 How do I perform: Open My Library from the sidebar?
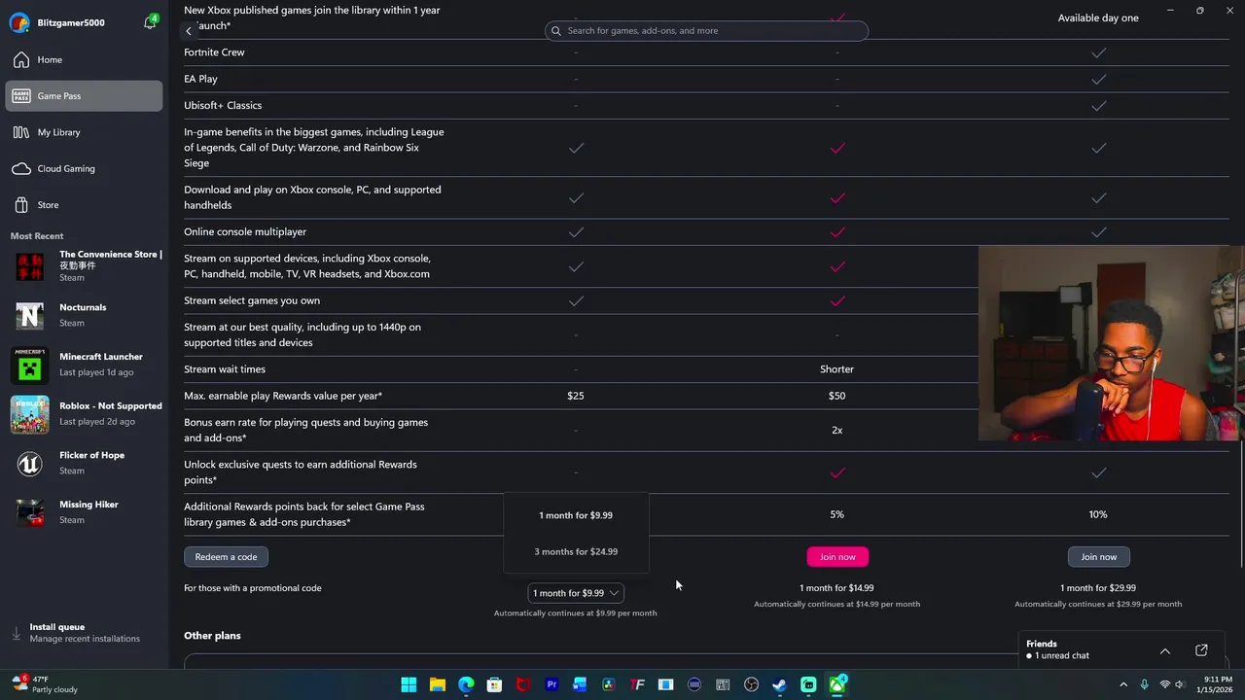(84, 132)
